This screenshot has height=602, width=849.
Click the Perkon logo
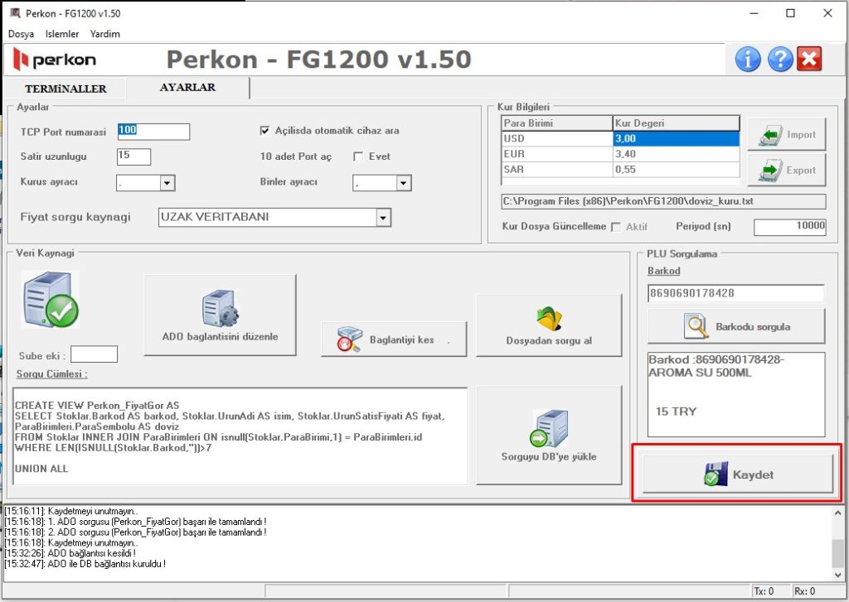54,60
